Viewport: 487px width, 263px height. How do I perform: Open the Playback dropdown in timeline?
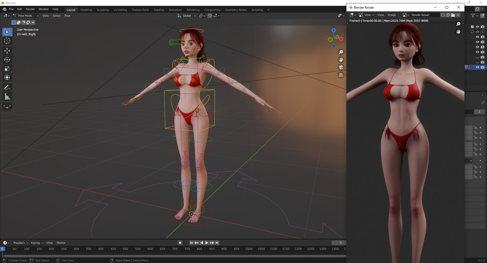click(21, 243)
